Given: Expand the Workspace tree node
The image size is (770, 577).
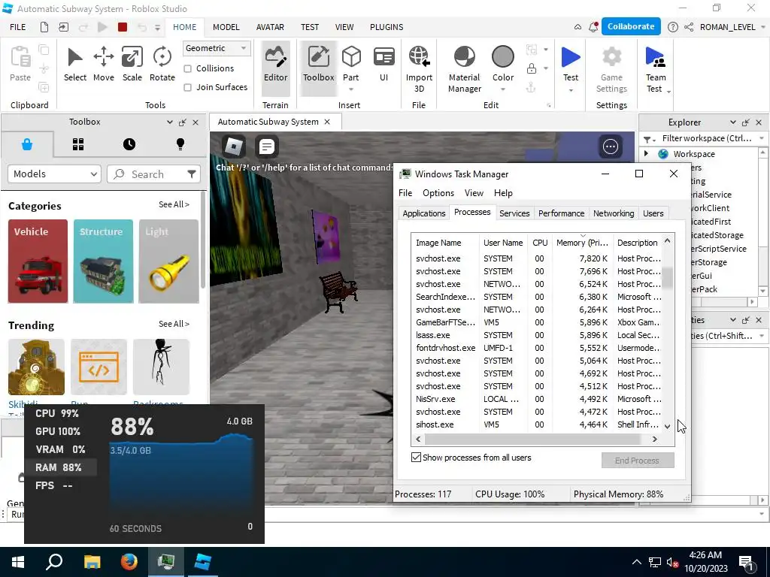Looking at the screenshot, I should 647,153.
